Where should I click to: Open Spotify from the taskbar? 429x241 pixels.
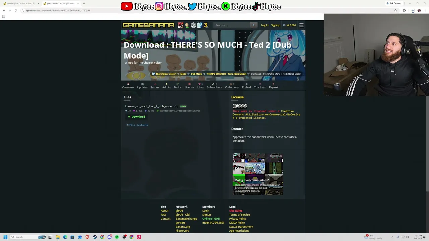click(117, 237)
